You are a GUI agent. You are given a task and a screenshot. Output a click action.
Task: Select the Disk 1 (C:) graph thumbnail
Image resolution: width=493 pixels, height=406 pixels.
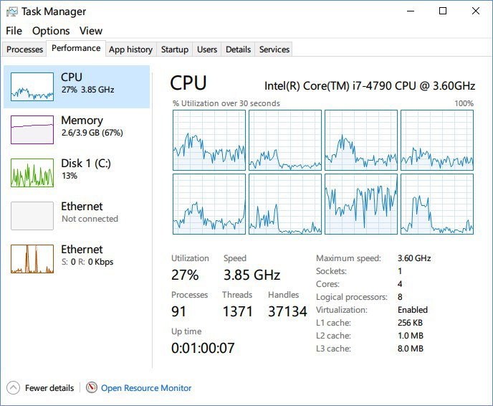pyautogui.click(x=32, y=172)
